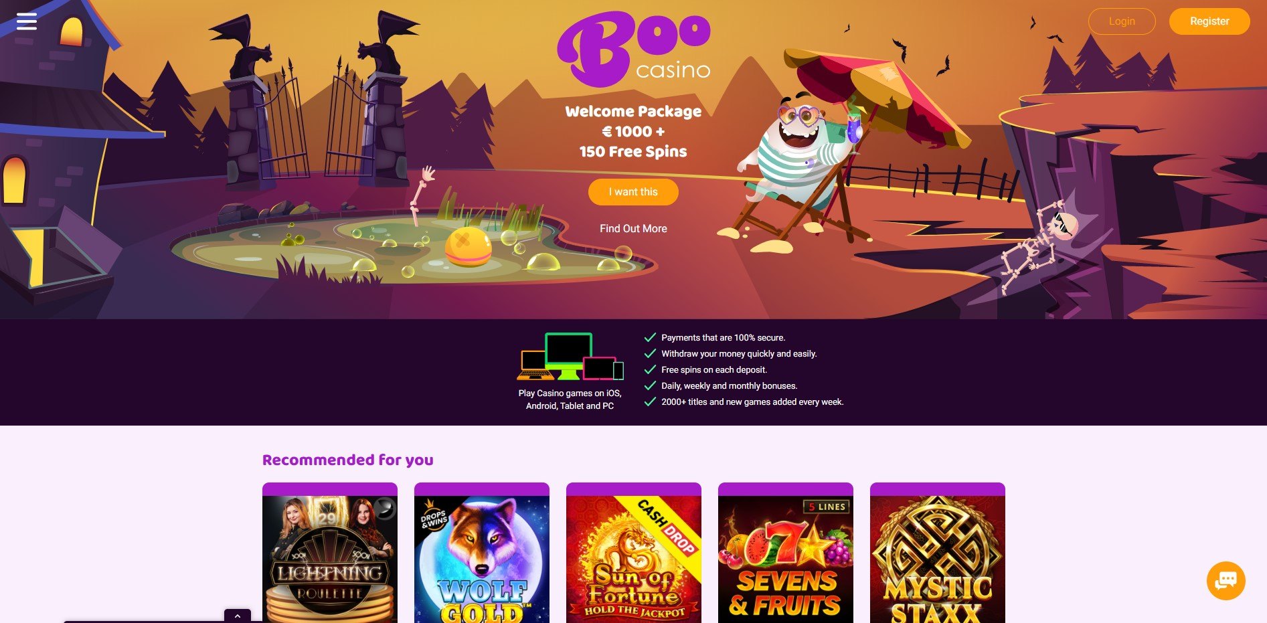The width and height of the screenshot is (1267, 623).
Task: Click the multi-device screens icon
Action: [570, 357]
